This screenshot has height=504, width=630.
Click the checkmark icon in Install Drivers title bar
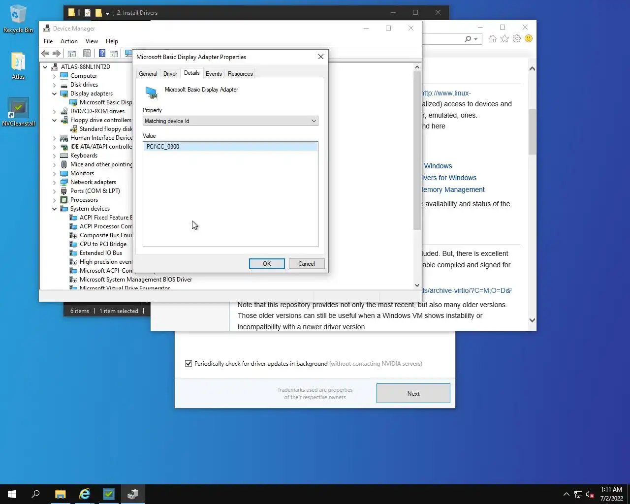[x=87, y=13]
